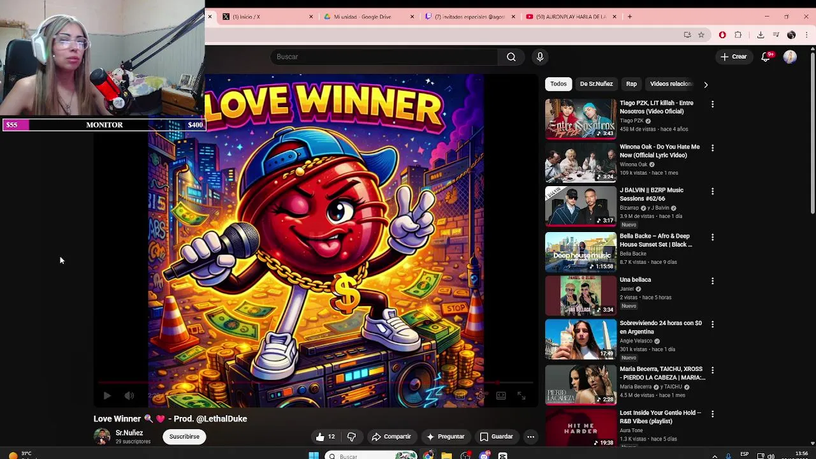Screen dimensions: 816x459
Task: Open the browser media control icon
Action: tap(776, 34)
